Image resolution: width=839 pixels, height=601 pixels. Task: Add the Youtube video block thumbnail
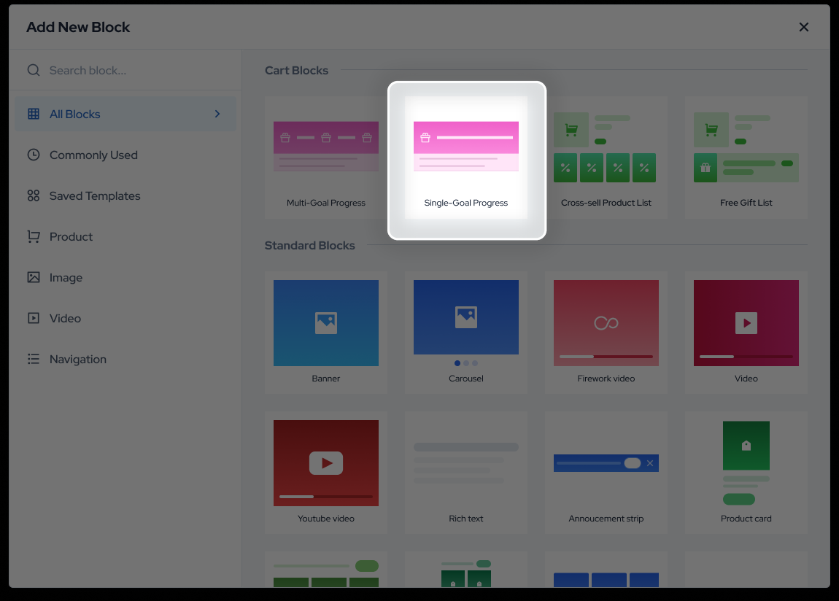point(326,463)
